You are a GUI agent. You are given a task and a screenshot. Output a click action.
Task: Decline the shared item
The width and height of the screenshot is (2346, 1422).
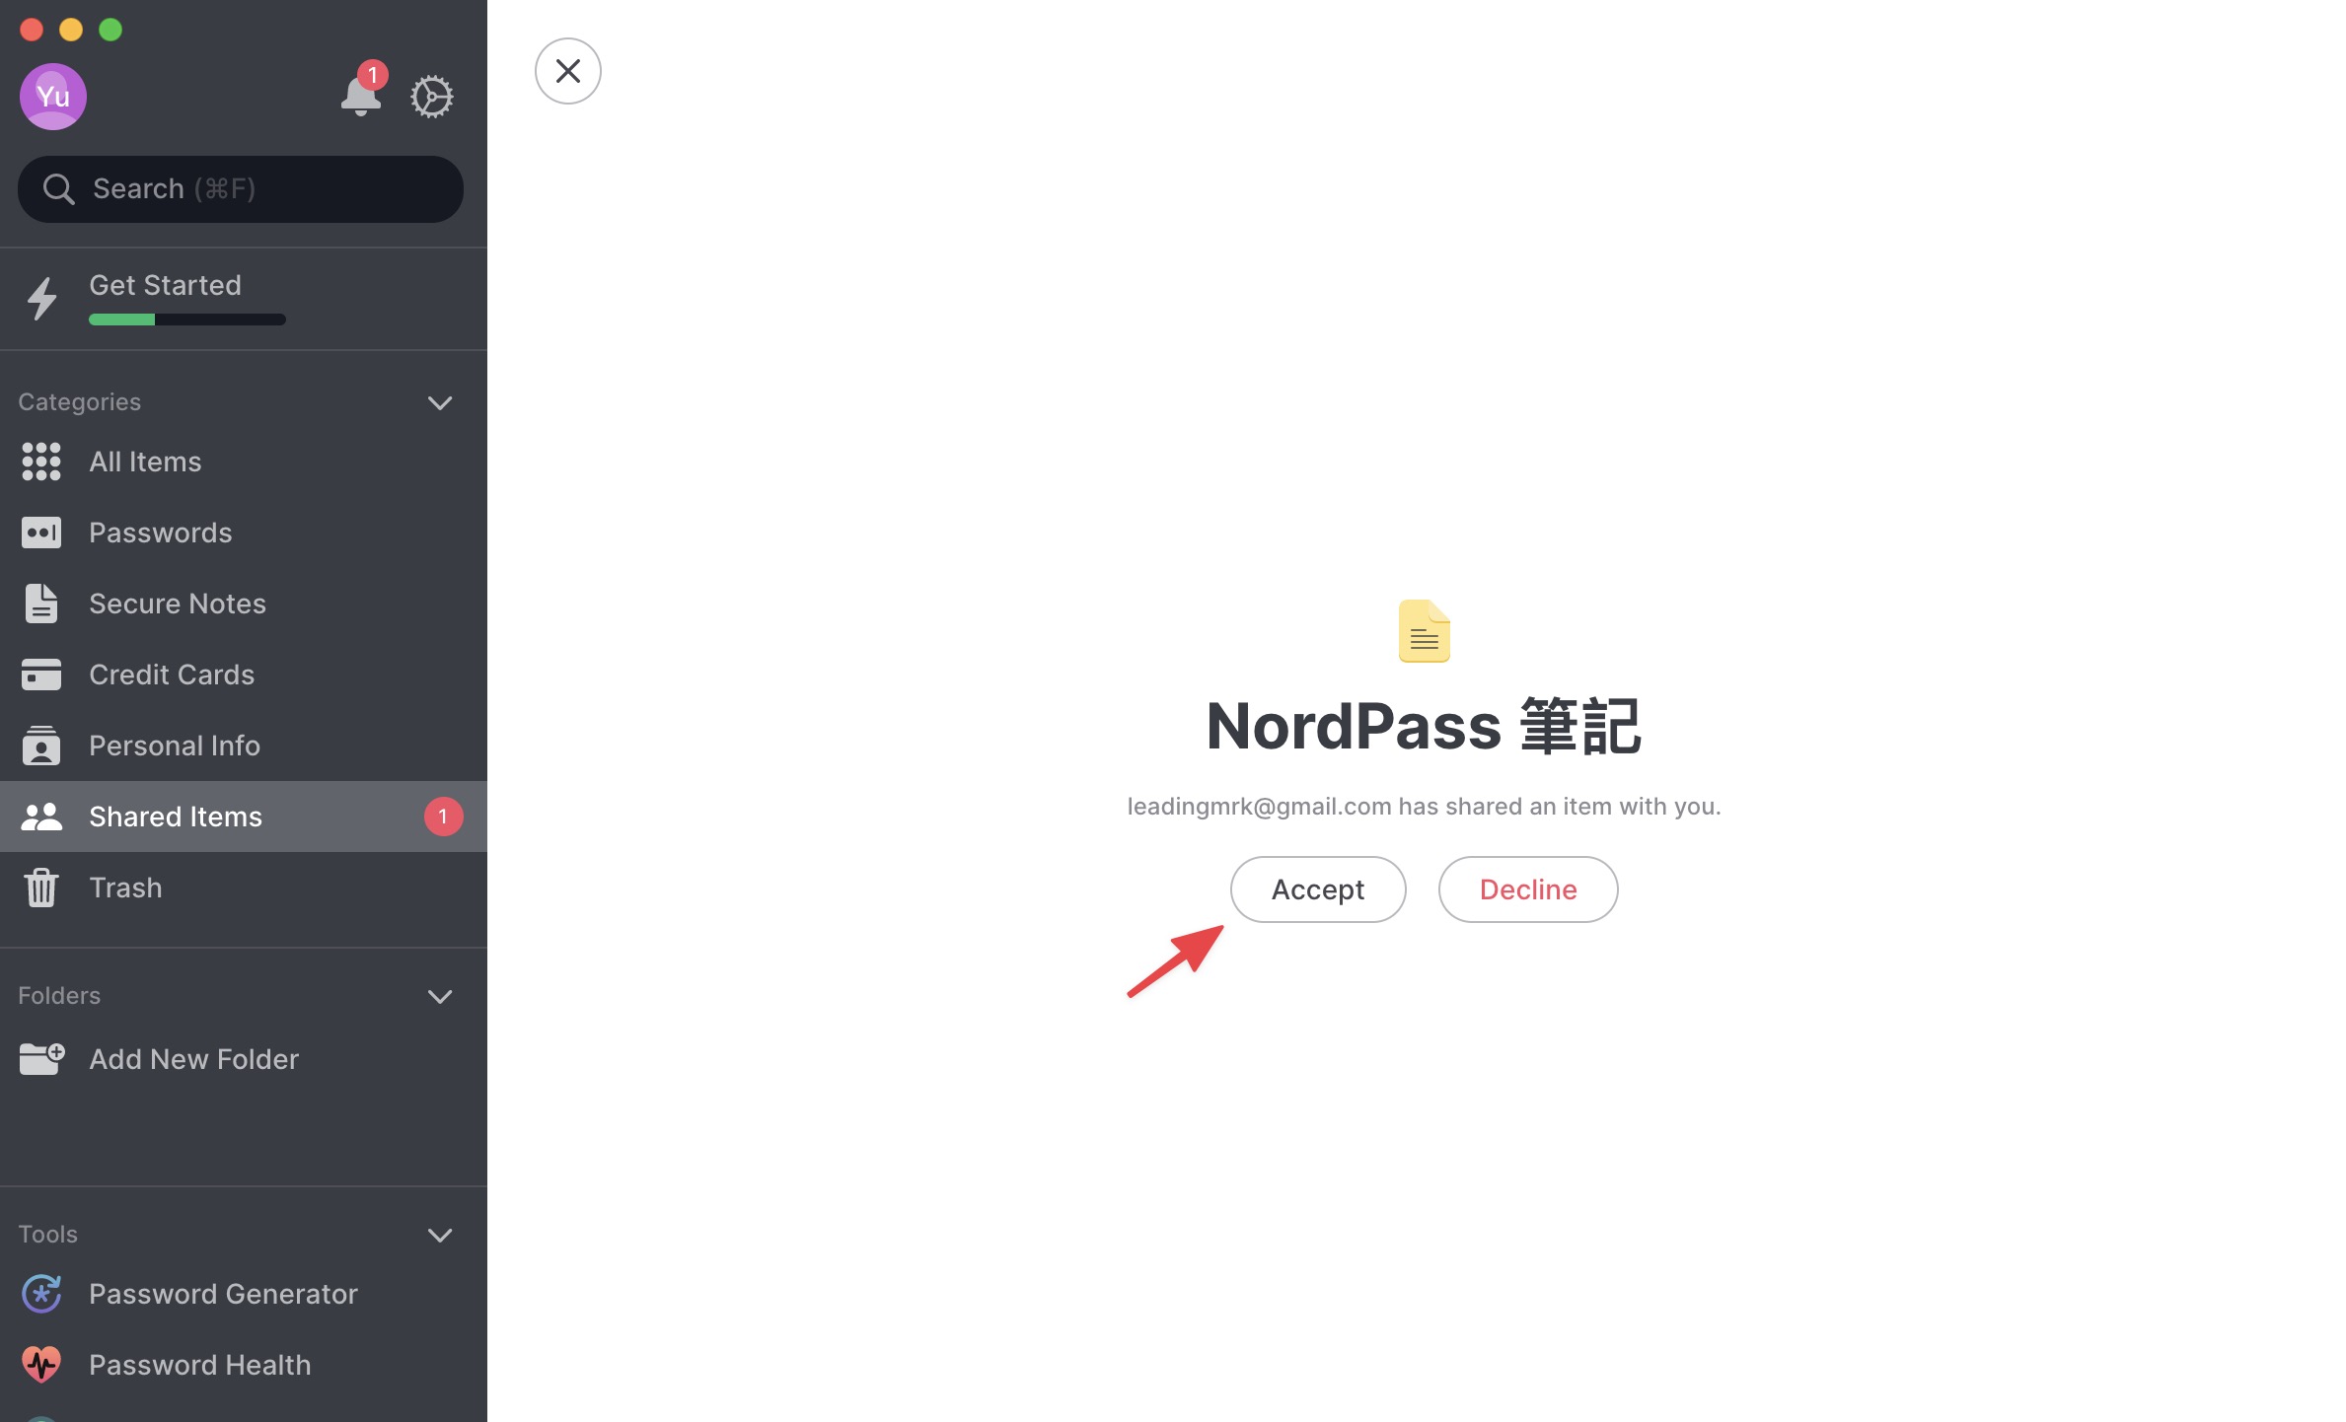pos(1528,889)
